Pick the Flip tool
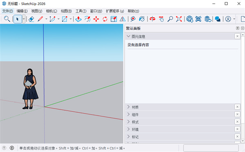Screen dimensions: 245x152 click(x=122, y=19)
